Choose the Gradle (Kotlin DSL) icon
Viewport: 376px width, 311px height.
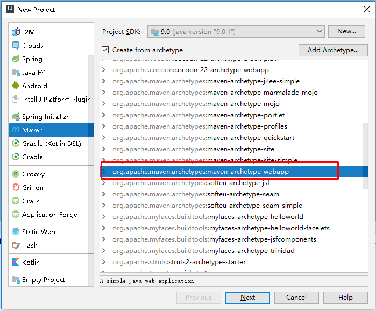pyautogui.click(x=16, y=144)
